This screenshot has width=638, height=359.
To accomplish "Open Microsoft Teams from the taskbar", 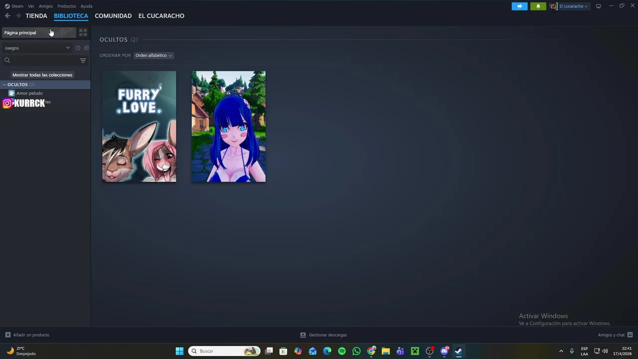I will [400, 351].
